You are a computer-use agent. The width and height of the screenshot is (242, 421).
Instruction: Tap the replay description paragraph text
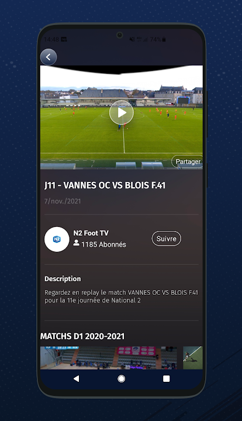click(x=121, y=296)
